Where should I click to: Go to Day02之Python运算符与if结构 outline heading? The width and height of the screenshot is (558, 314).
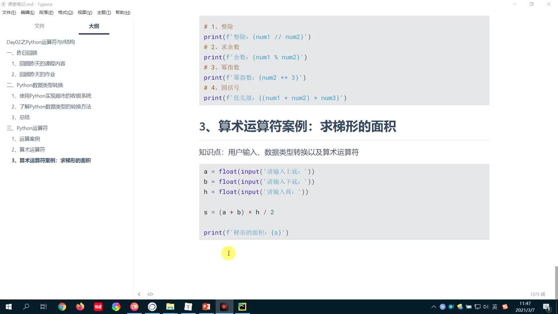[41, 42]
